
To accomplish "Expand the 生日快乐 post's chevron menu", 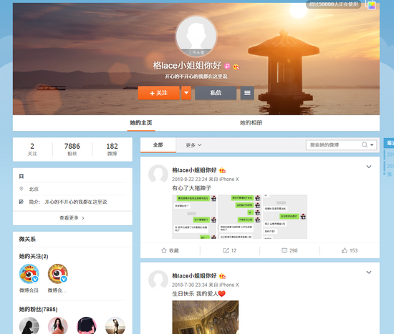I will click(369, 272).
